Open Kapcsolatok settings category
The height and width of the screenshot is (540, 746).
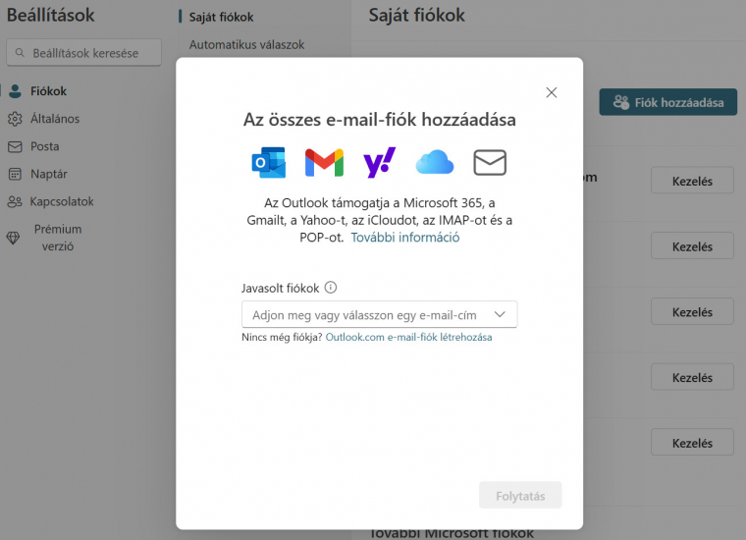tap(62, 201)
